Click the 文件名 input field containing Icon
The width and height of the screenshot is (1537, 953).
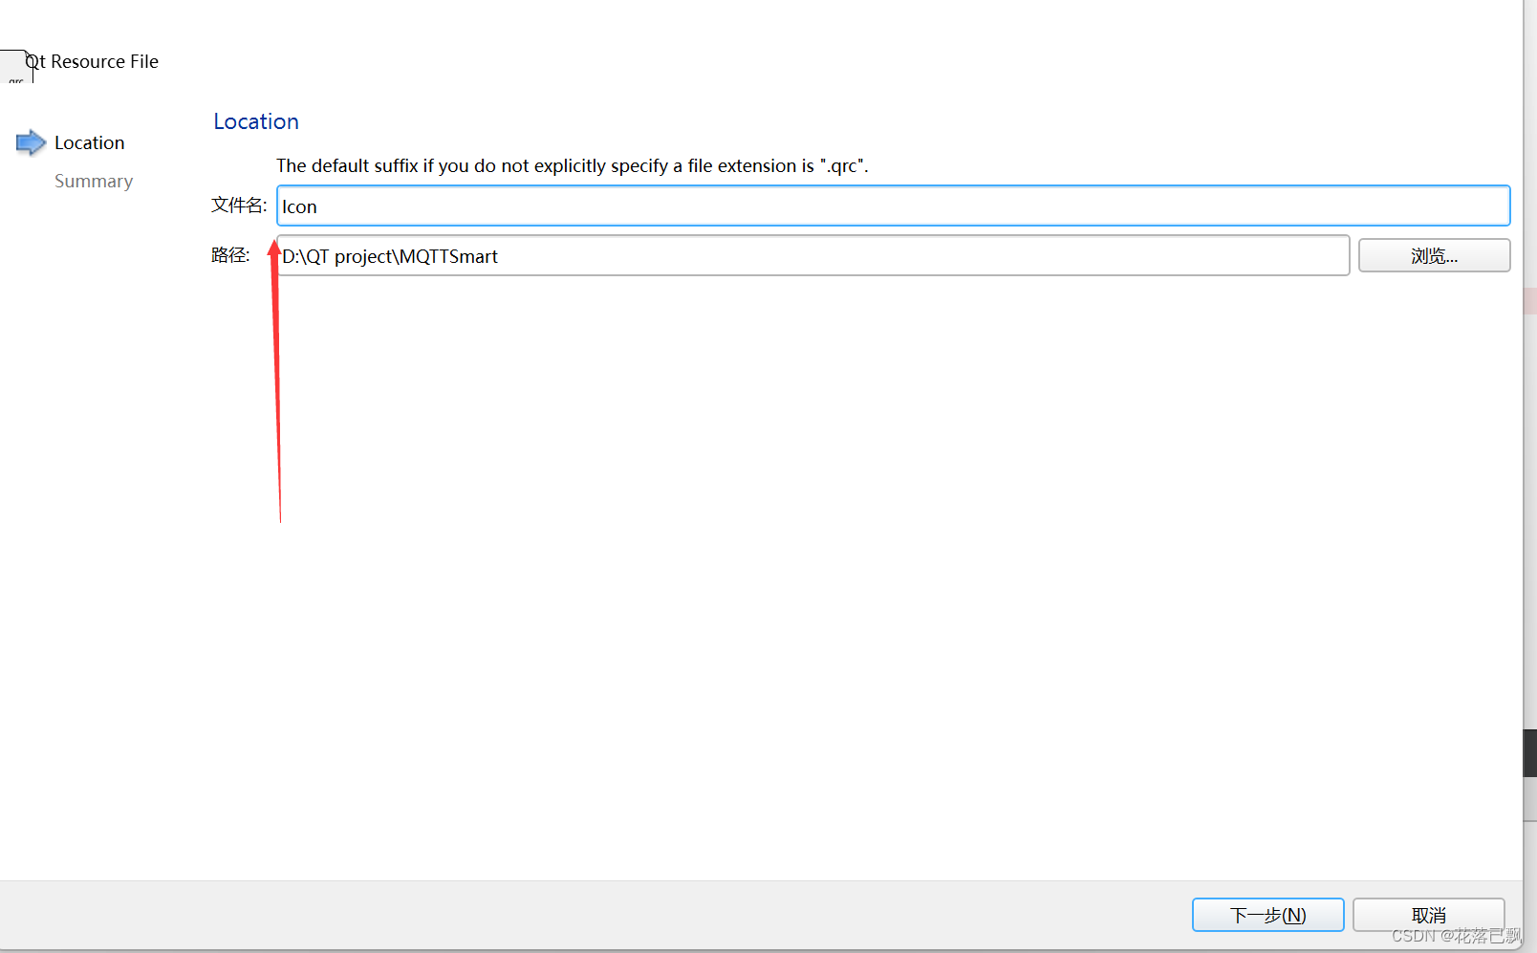[893, 206]
